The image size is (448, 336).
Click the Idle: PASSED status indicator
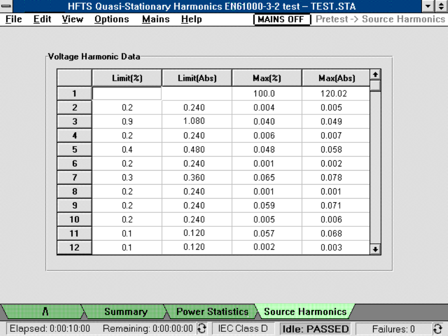point(314,329)
